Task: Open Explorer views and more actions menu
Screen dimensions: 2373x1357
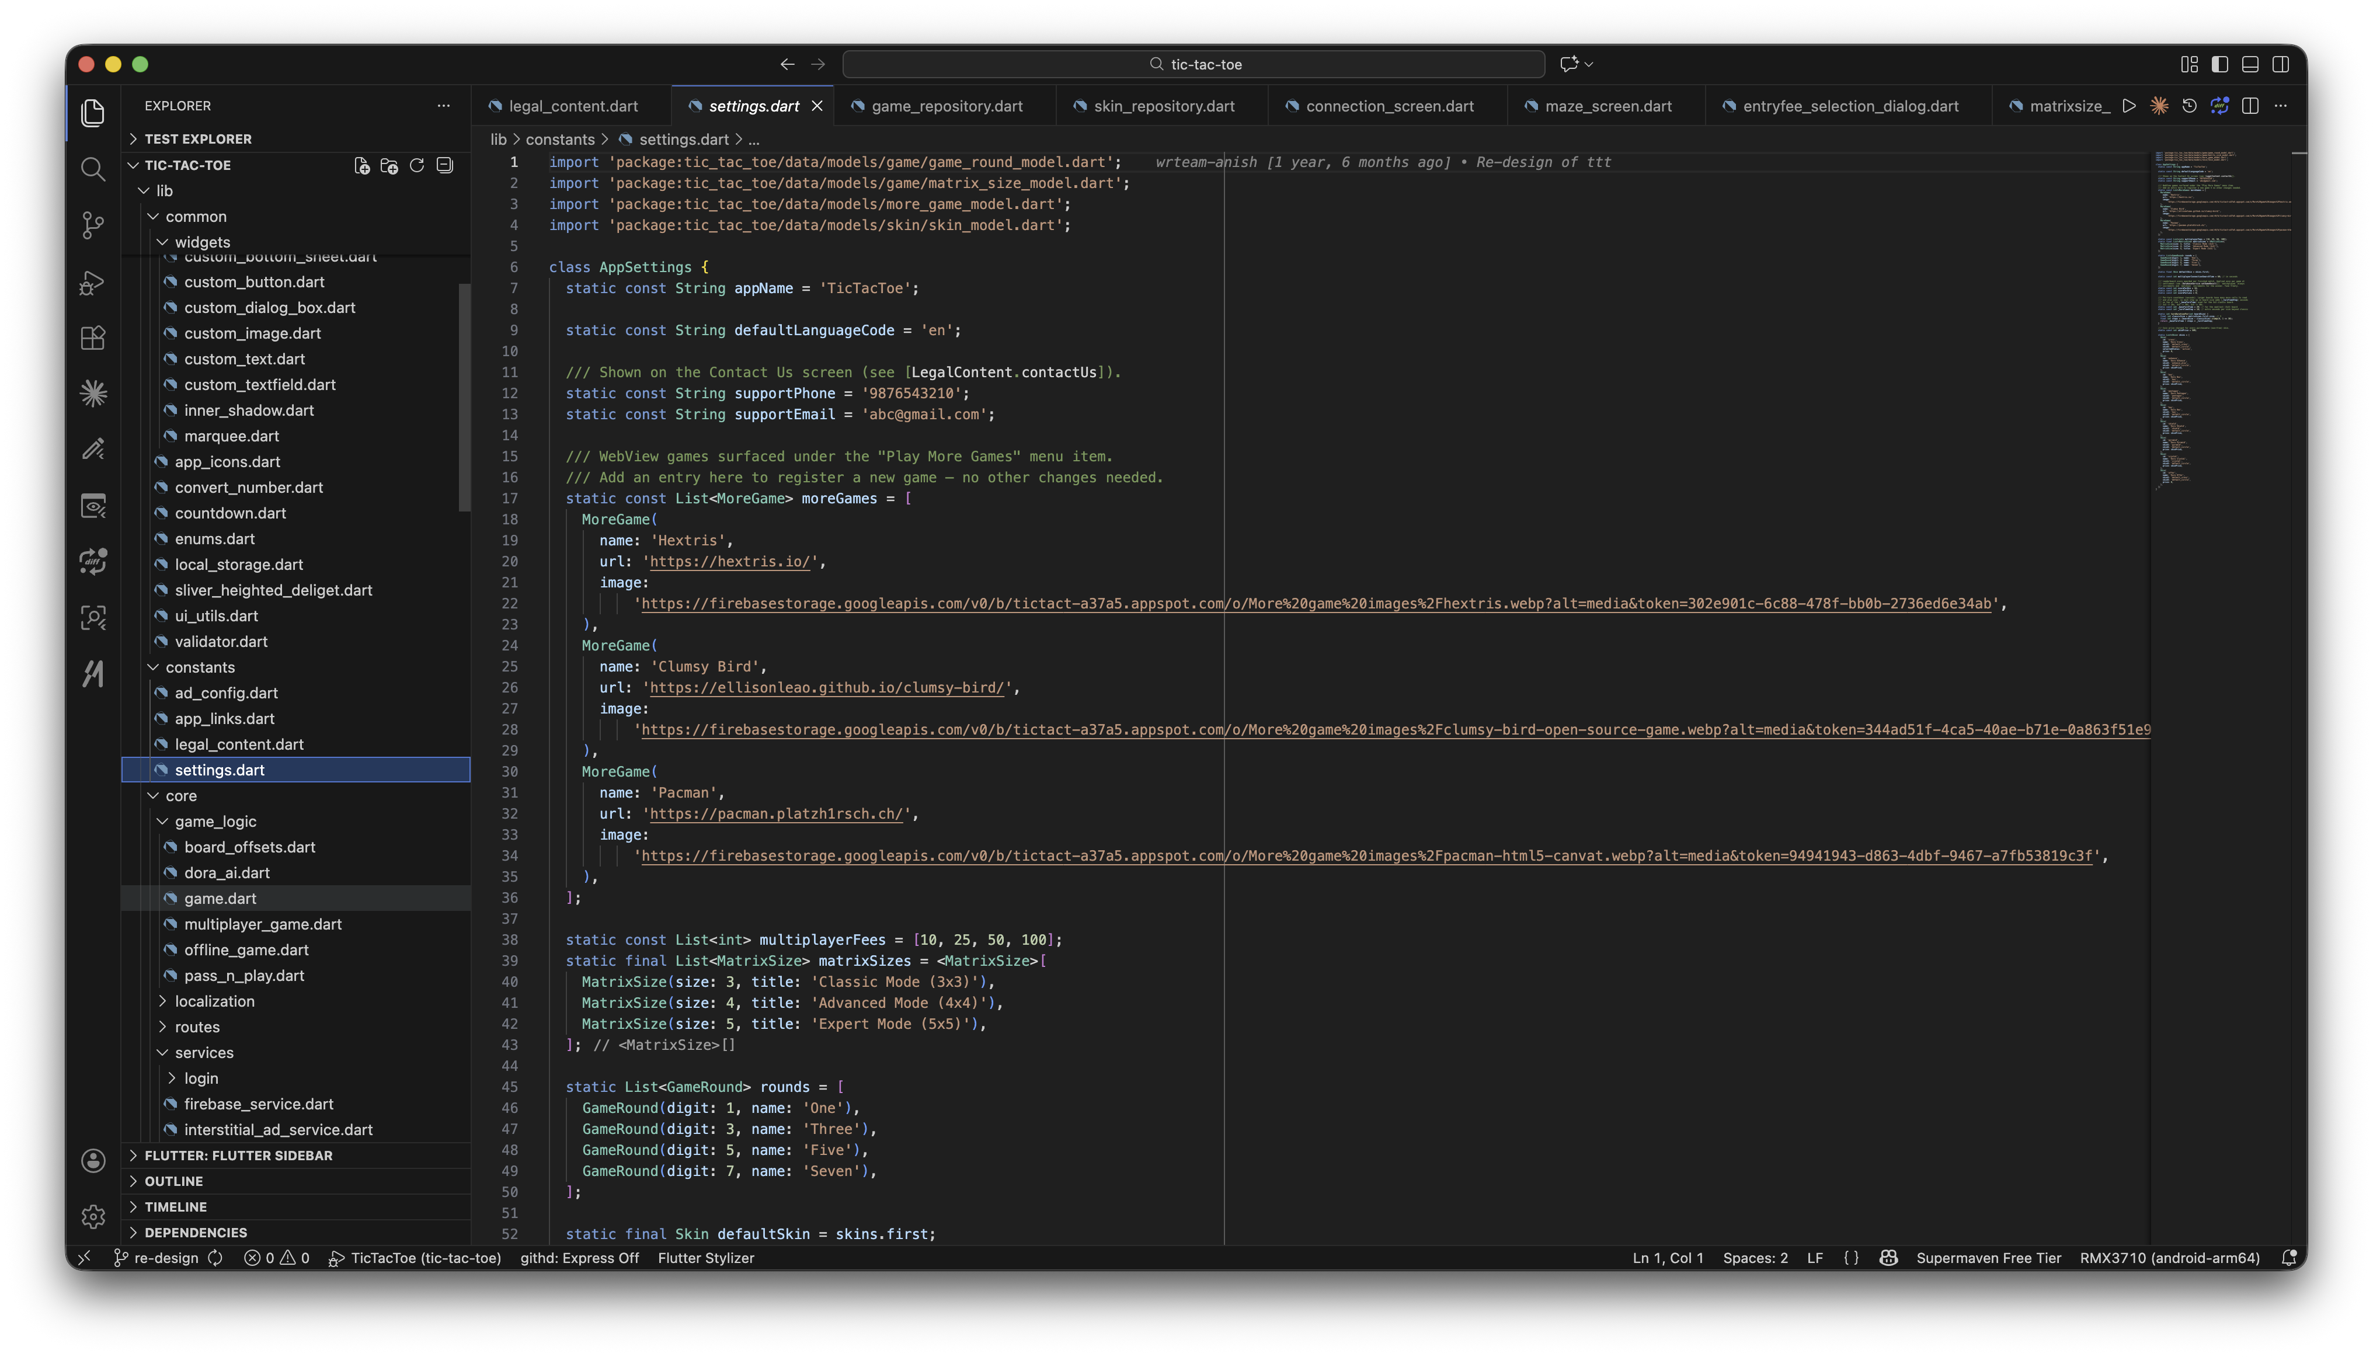Action: (444, 105)
